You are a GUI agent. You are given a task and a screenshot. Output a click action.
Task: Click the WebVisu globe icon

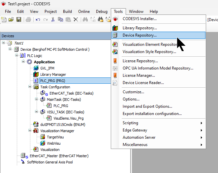pyautogui.click(x=43, y=143)
